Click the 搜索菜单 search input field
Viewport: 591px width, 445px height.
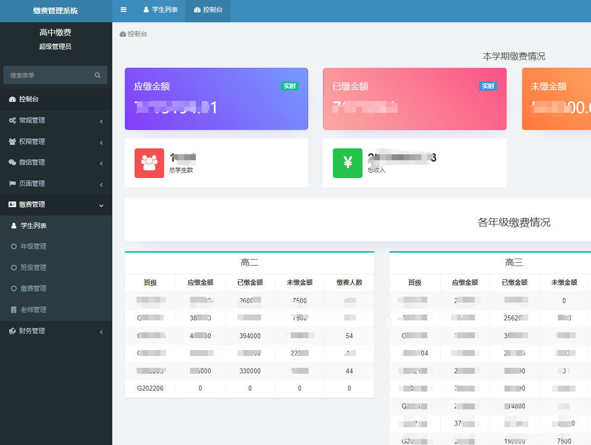point(49,75)
